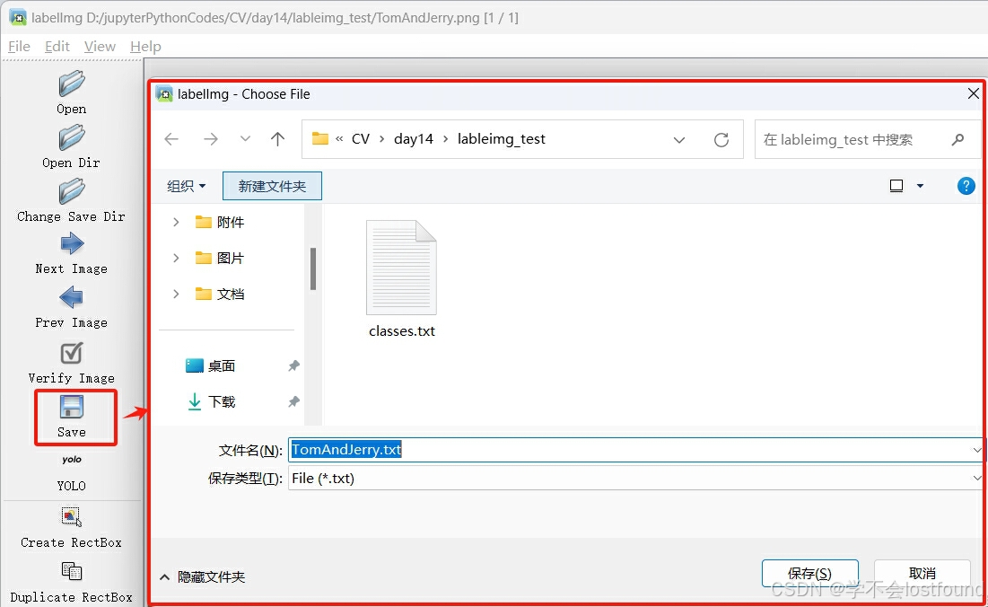Click the Open tool in labelImg toolbar
Screen dimensions: 988x607
(x=72, y=92)
